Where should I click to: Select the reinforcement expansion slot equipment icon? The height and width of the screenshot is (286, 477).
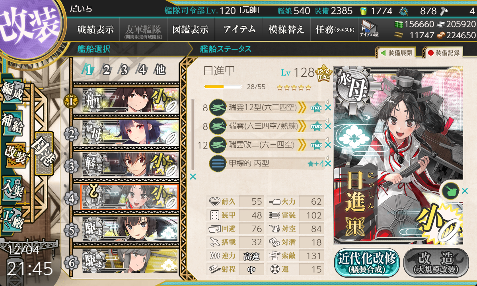click(x=450, y=191)
